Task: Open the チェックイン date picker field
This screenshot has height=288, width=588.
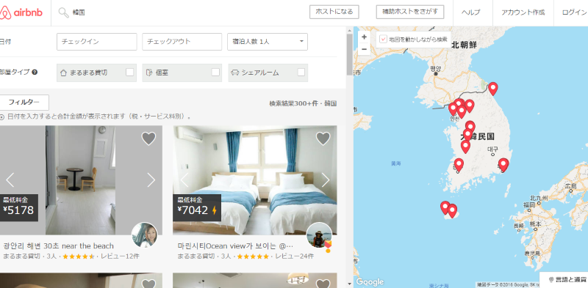Action: pos(97,42)
